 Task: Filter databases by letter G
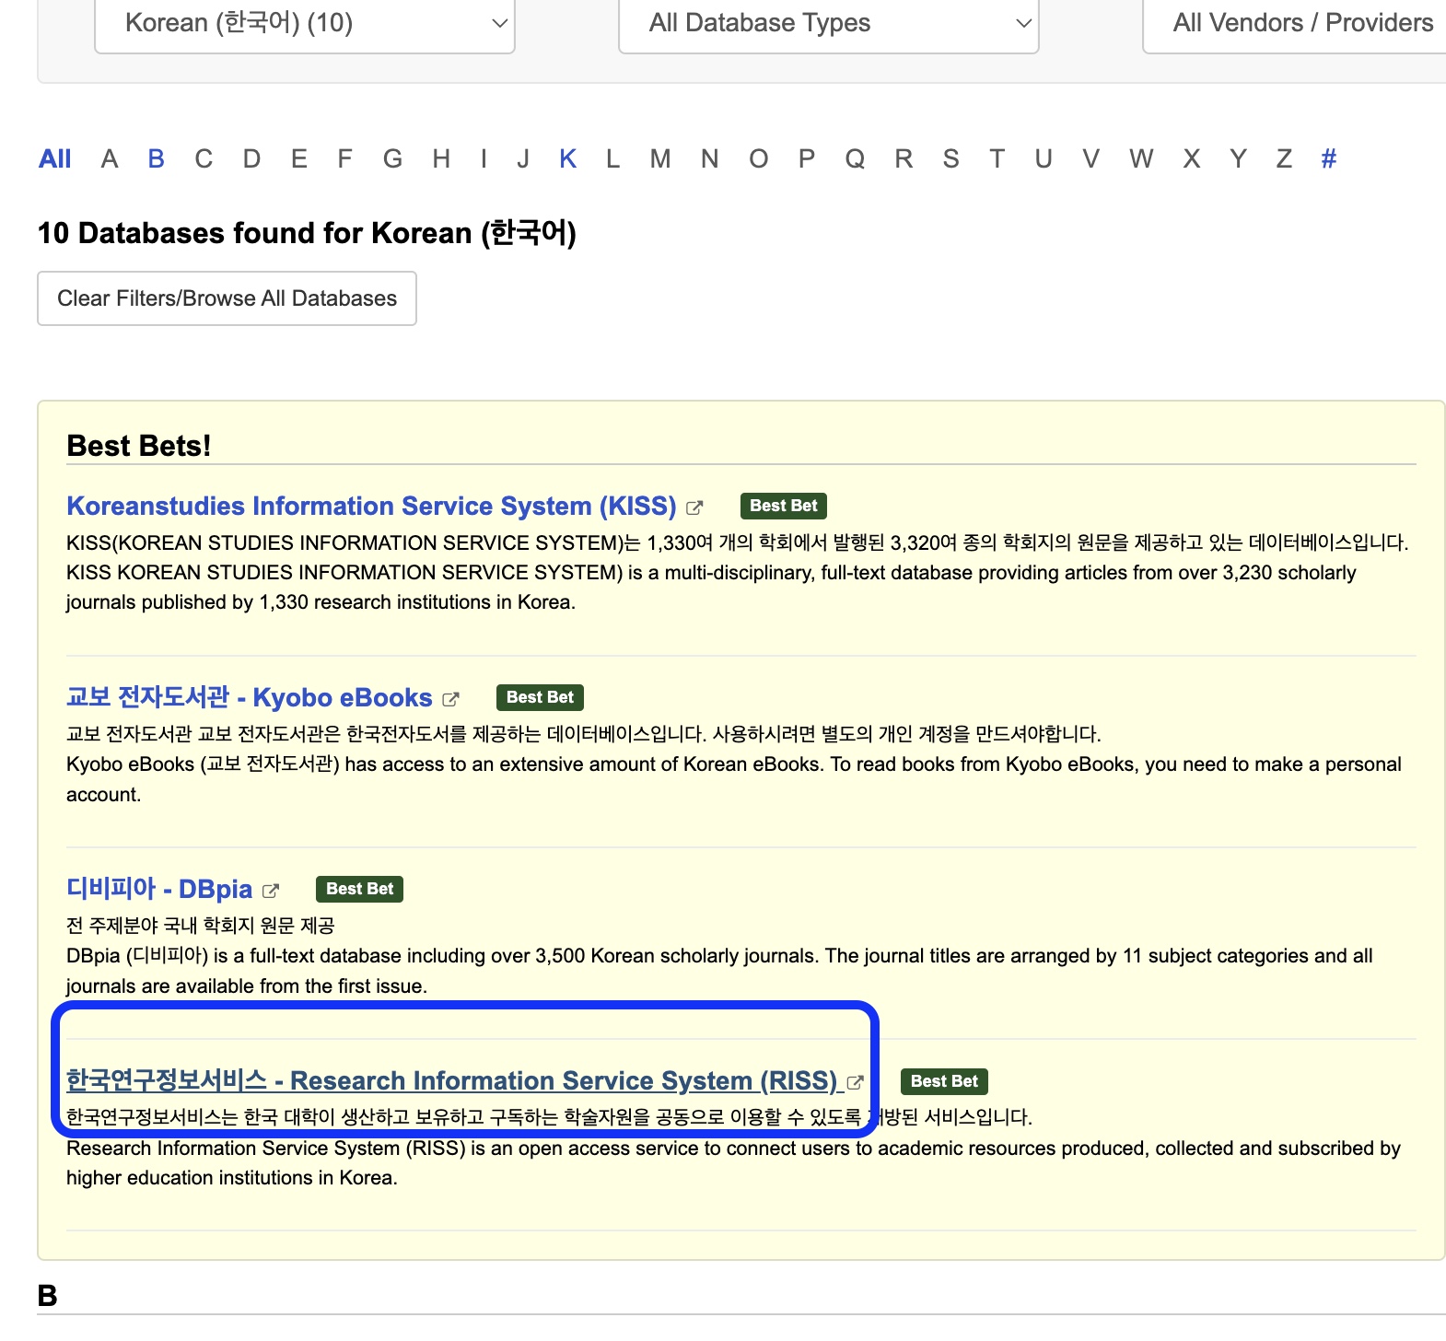[x=393, y=159]
